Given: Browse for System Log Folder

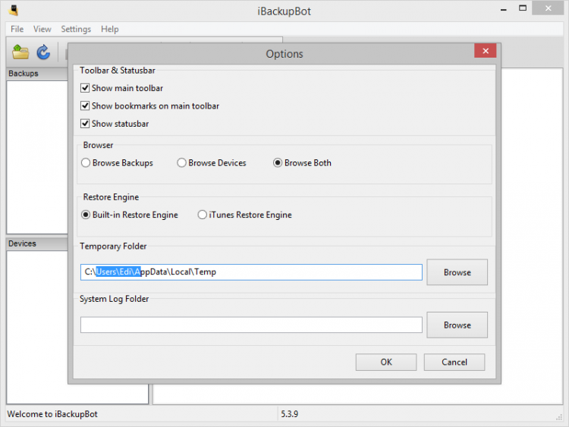Looking at the screenshot, I should pyautogui.click(x=457, y=325).
